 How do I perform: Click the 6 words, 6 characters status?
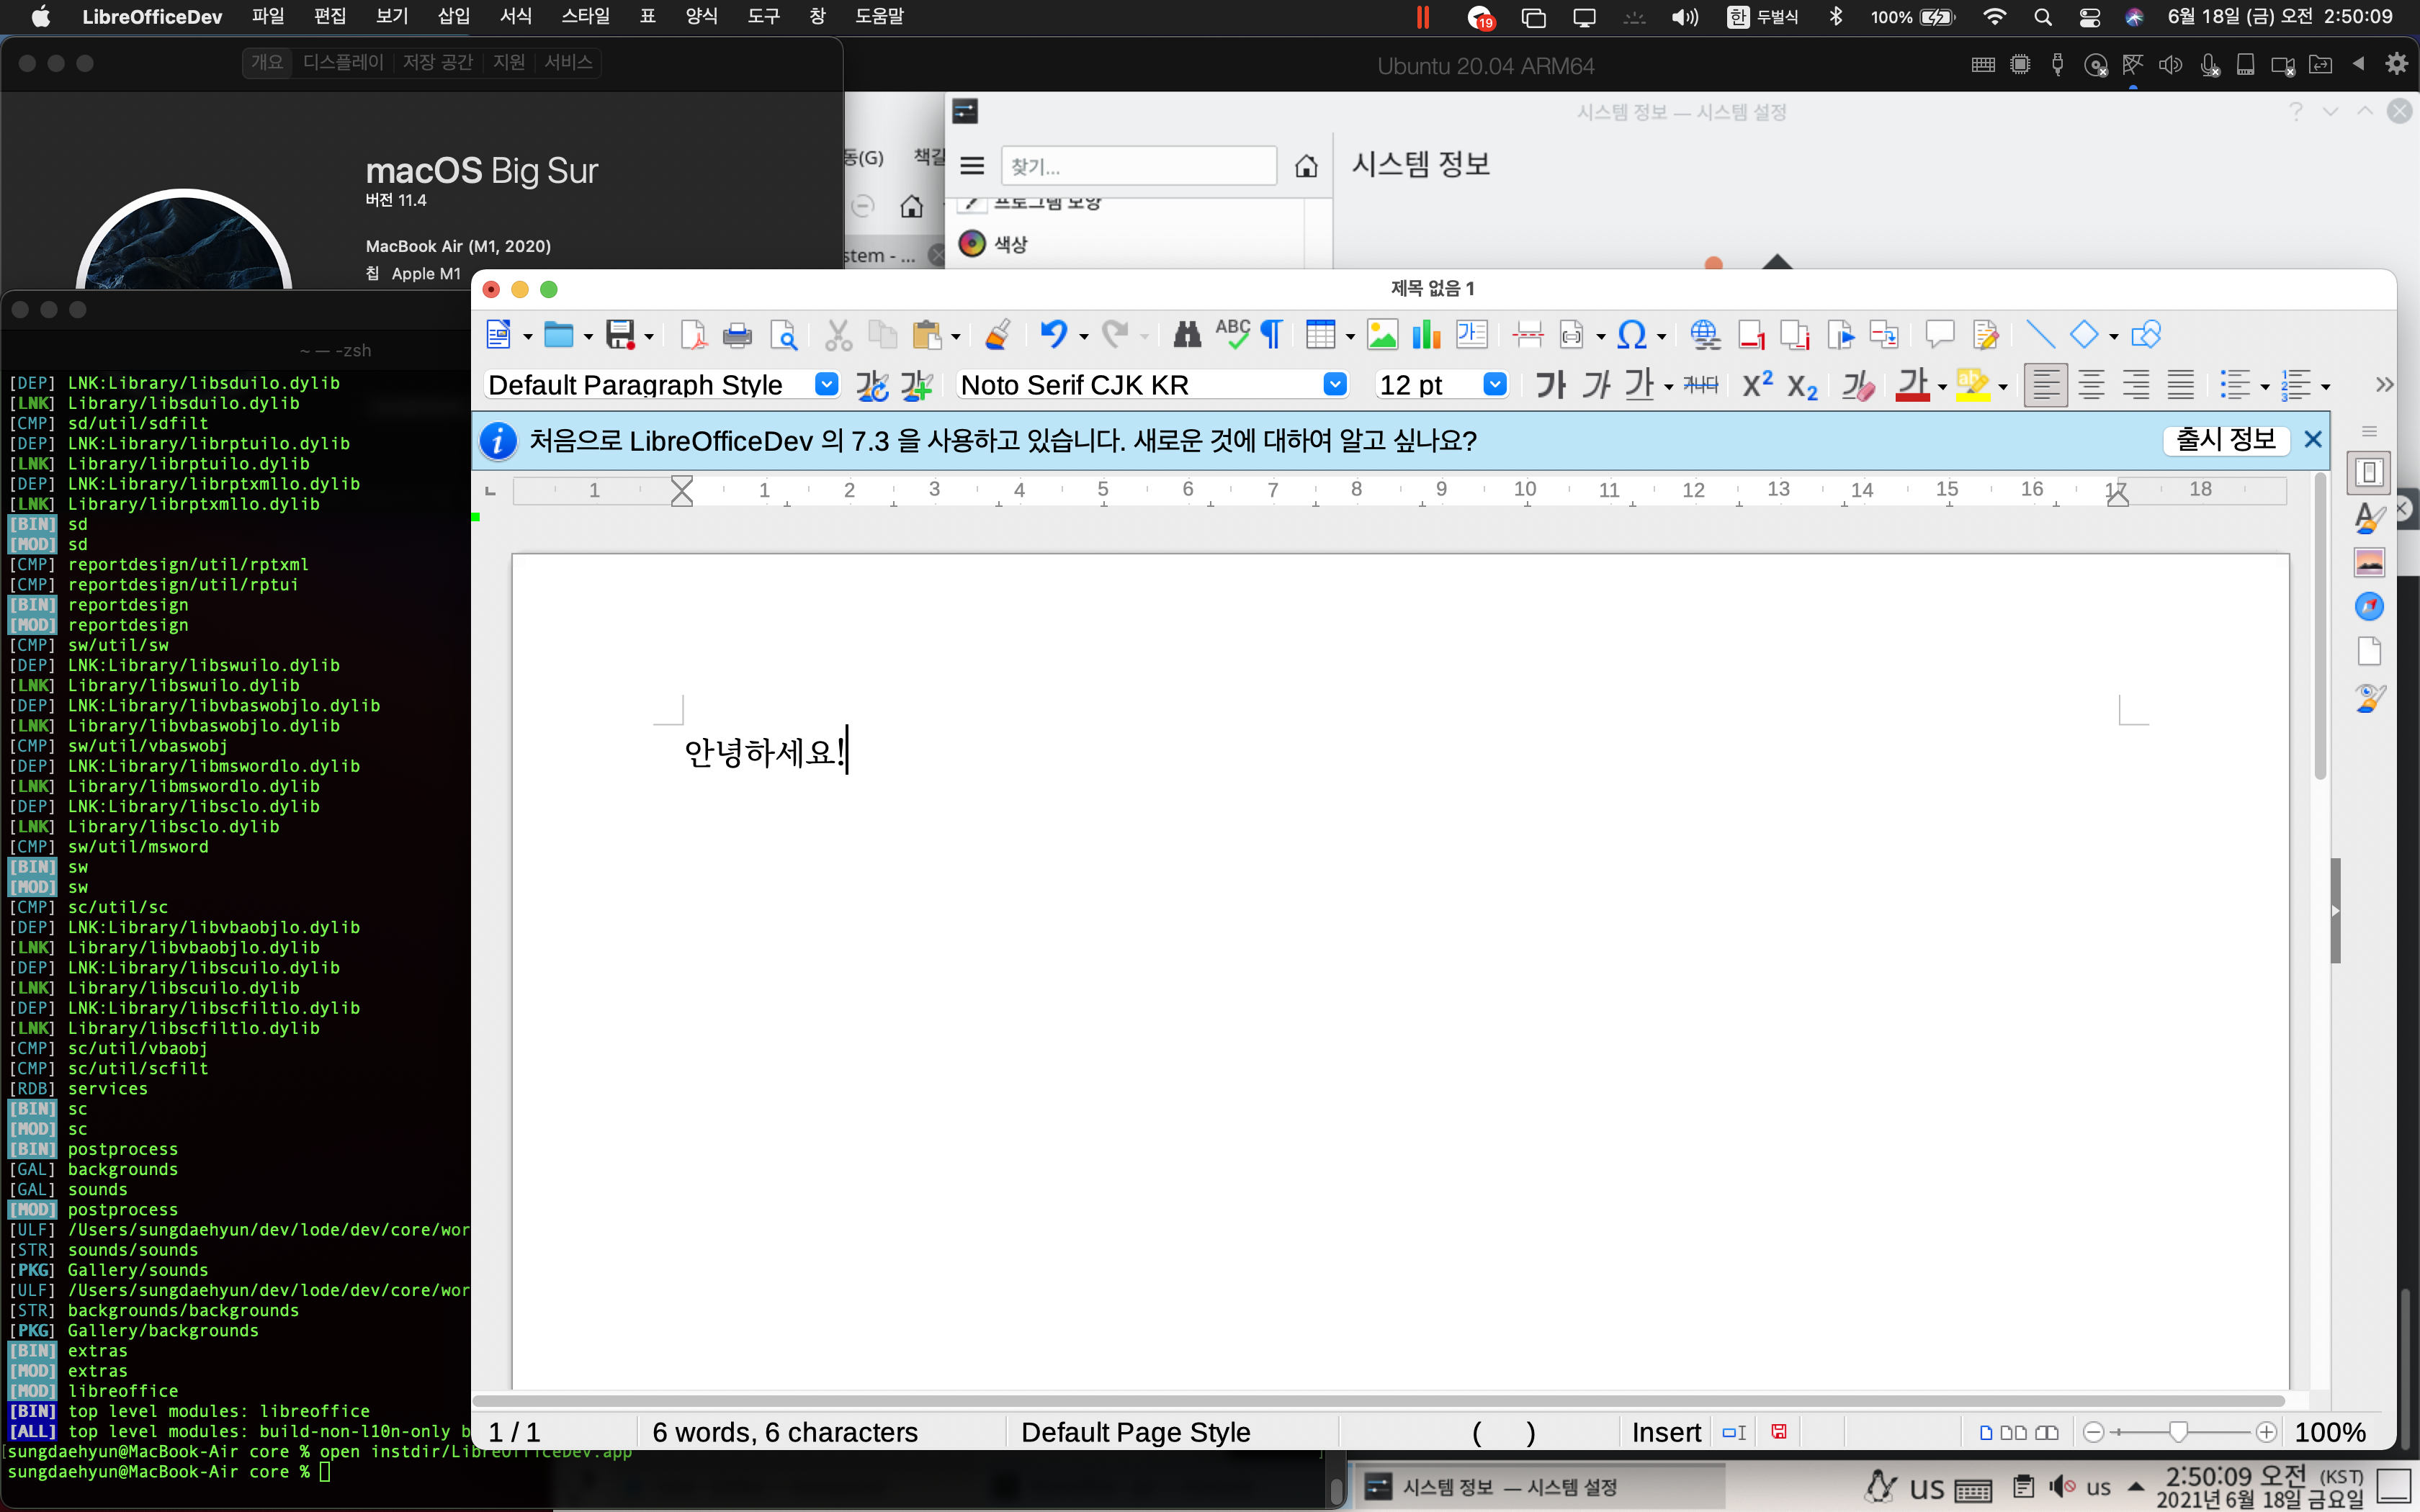pos(784,1432)
